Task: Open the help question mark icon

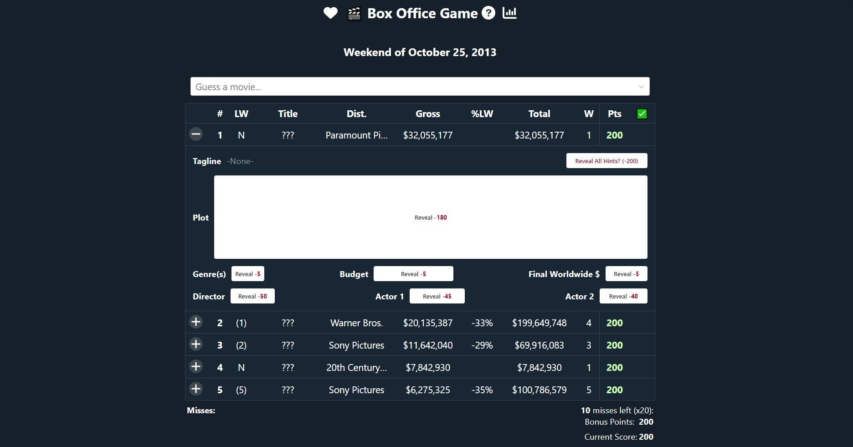Action: [x=488, y=13]
